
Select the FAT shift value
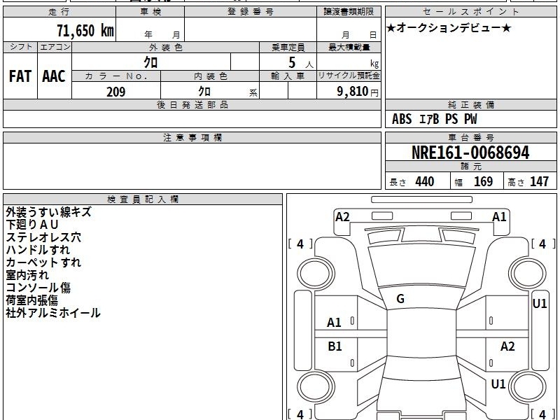[20, 76]
